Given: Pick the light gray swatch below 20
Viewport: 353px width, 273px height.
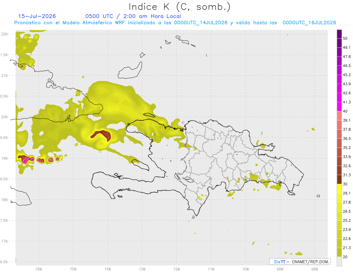Looking at the screenshot, I should coord(339,262).
